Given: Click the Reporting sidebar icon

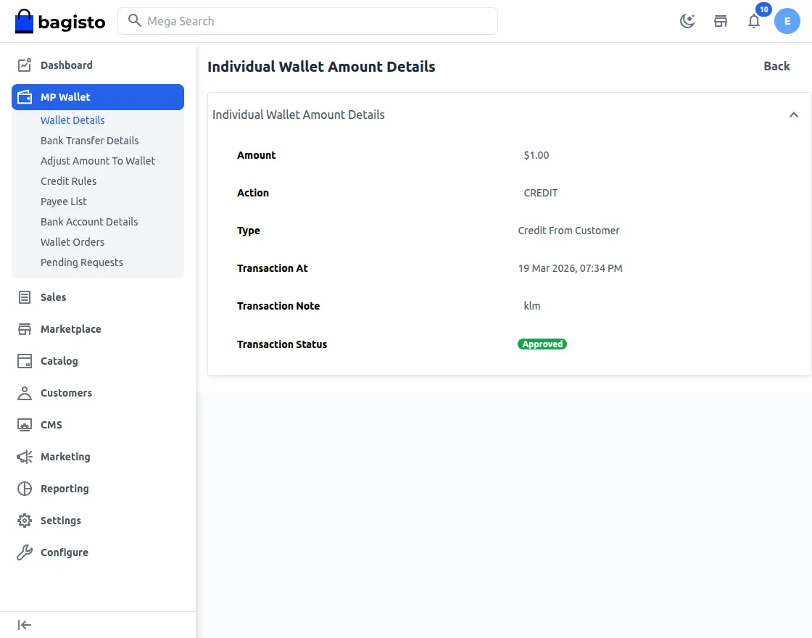Looking at the screenshot, I should click(x=25, y=488).
